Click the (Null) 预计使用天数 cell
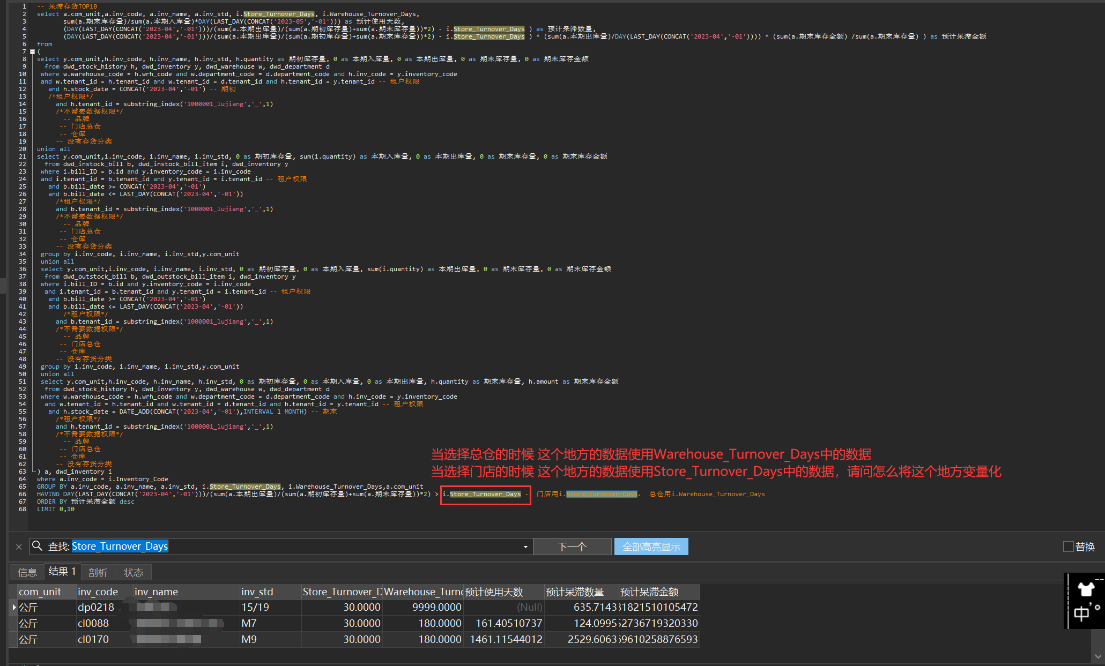Screen dimensions: 1105x666 pyautogui.click(x=504, y=607)
